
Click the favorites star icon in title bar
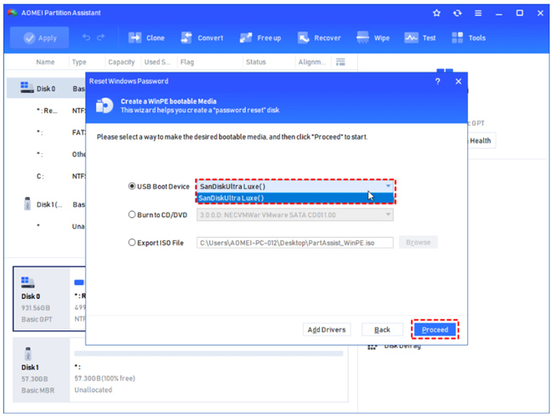point(436,13)
